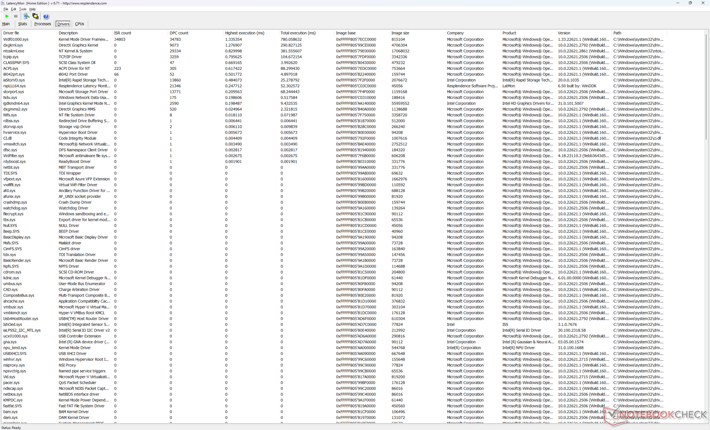The image size is (710, 430).
Task: Switch to the Main tab
Action: [x=6, y=24]
